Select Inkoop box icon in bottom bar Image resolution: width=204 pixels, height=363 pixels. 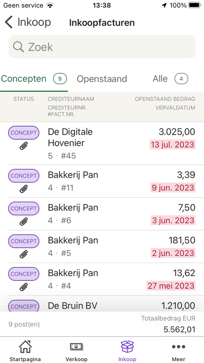[x=127, y=347]
